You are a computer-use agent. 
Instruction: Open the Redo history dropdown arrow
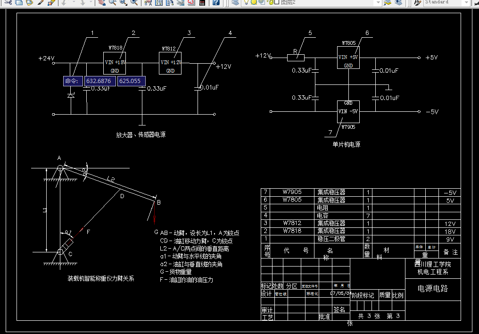pos(91,2)
